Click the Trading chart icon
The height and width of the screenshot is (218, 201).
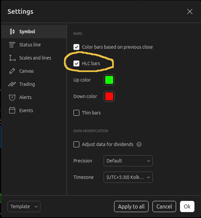tap(12, 84)
